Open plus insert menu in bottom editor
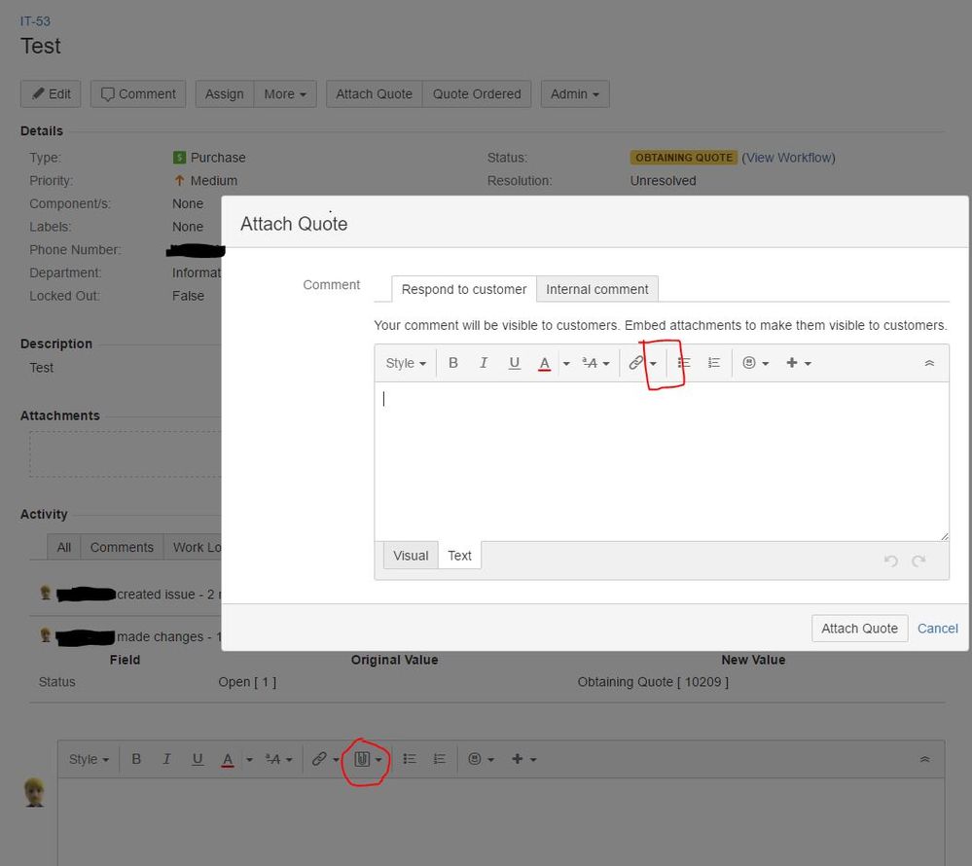Screen dimensions: 972x866 click(523, 759)
